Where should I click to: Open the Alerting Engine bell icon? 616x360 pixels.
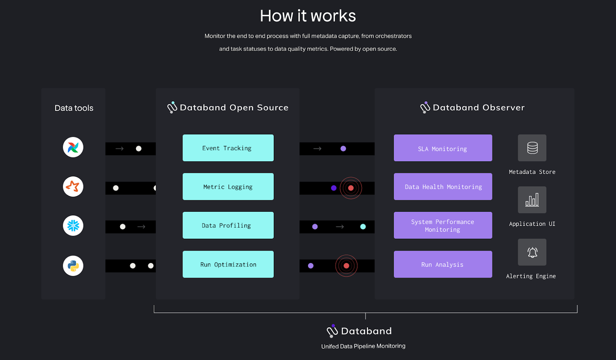532,252
